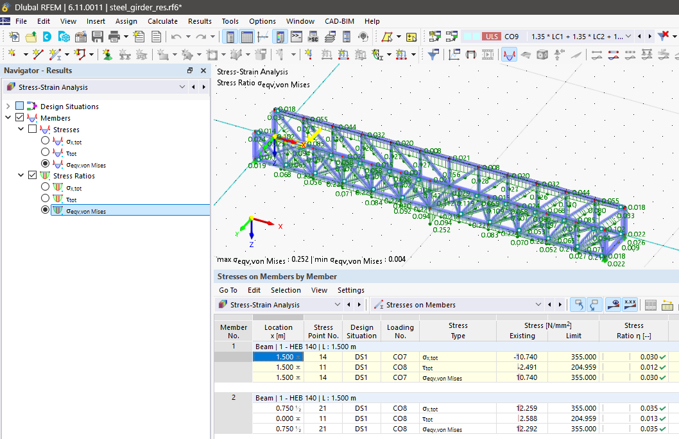Click the Undo arrow icon
The height and width of the screenshot is (439, 679).
(176, 37)
